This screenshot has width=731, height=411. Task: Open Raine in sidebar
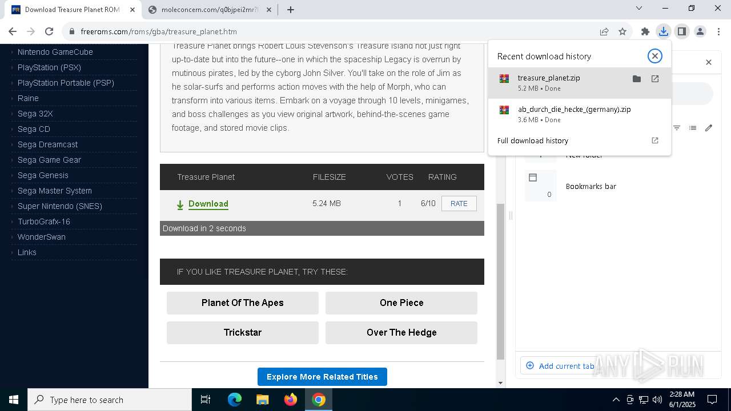[28, 98]
